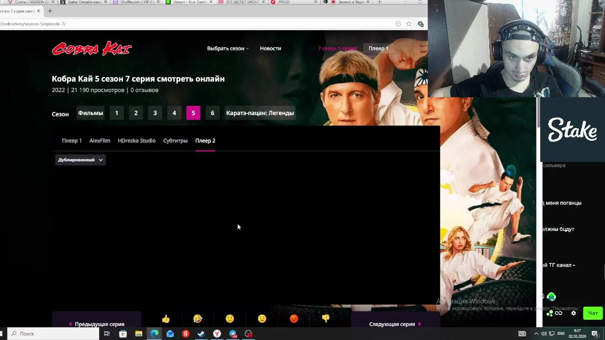Select season 3
Image resolution: width=605 pixels, height=340 pixels.
[x=155, y=113]
